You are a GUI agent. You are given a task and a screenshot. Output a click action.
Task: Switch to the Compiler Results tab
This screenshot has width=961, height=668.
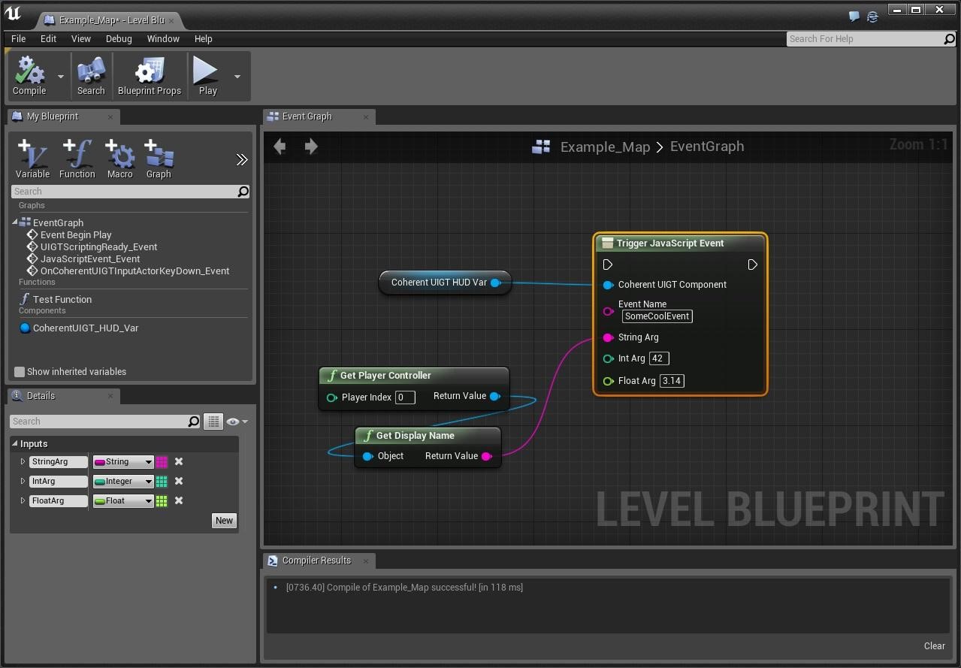pyautogui.click(x=316, y=561)
